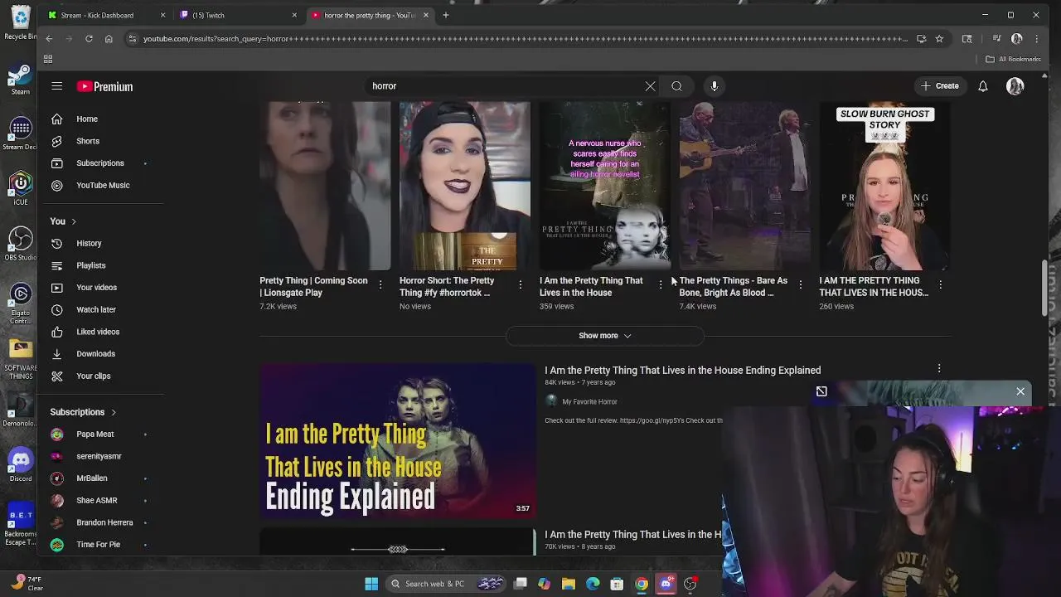Go back in browser history
This screenshot has height=597, width=1061.
point(49,39)
